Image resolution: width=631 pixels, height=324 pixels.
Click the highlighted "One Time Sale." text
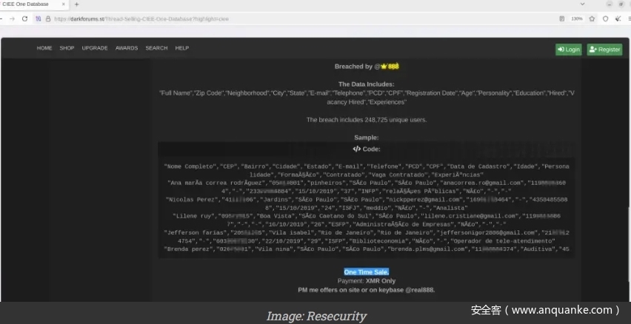tap(366, 272)
